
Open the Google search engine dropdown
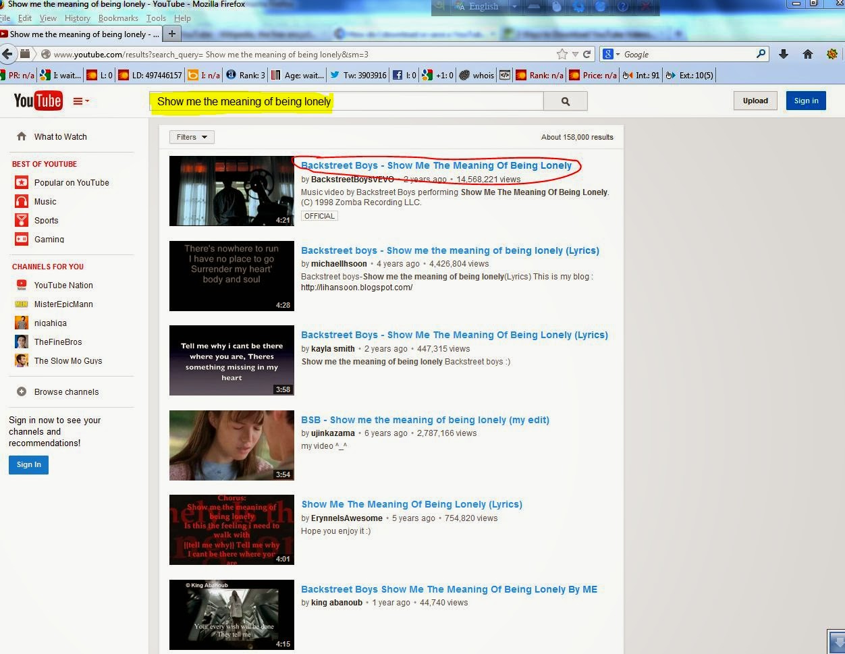click(610, 54)
